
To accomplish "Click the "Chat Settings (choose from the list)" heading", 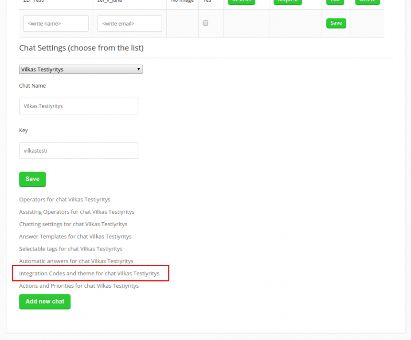I will click(x=81, y=48).
